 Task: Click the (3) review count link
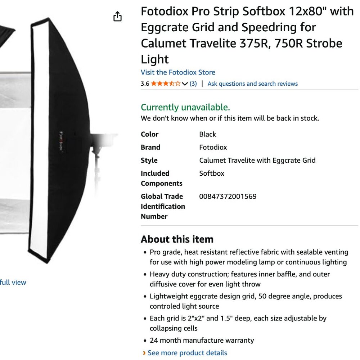click(x=193, y=83)
